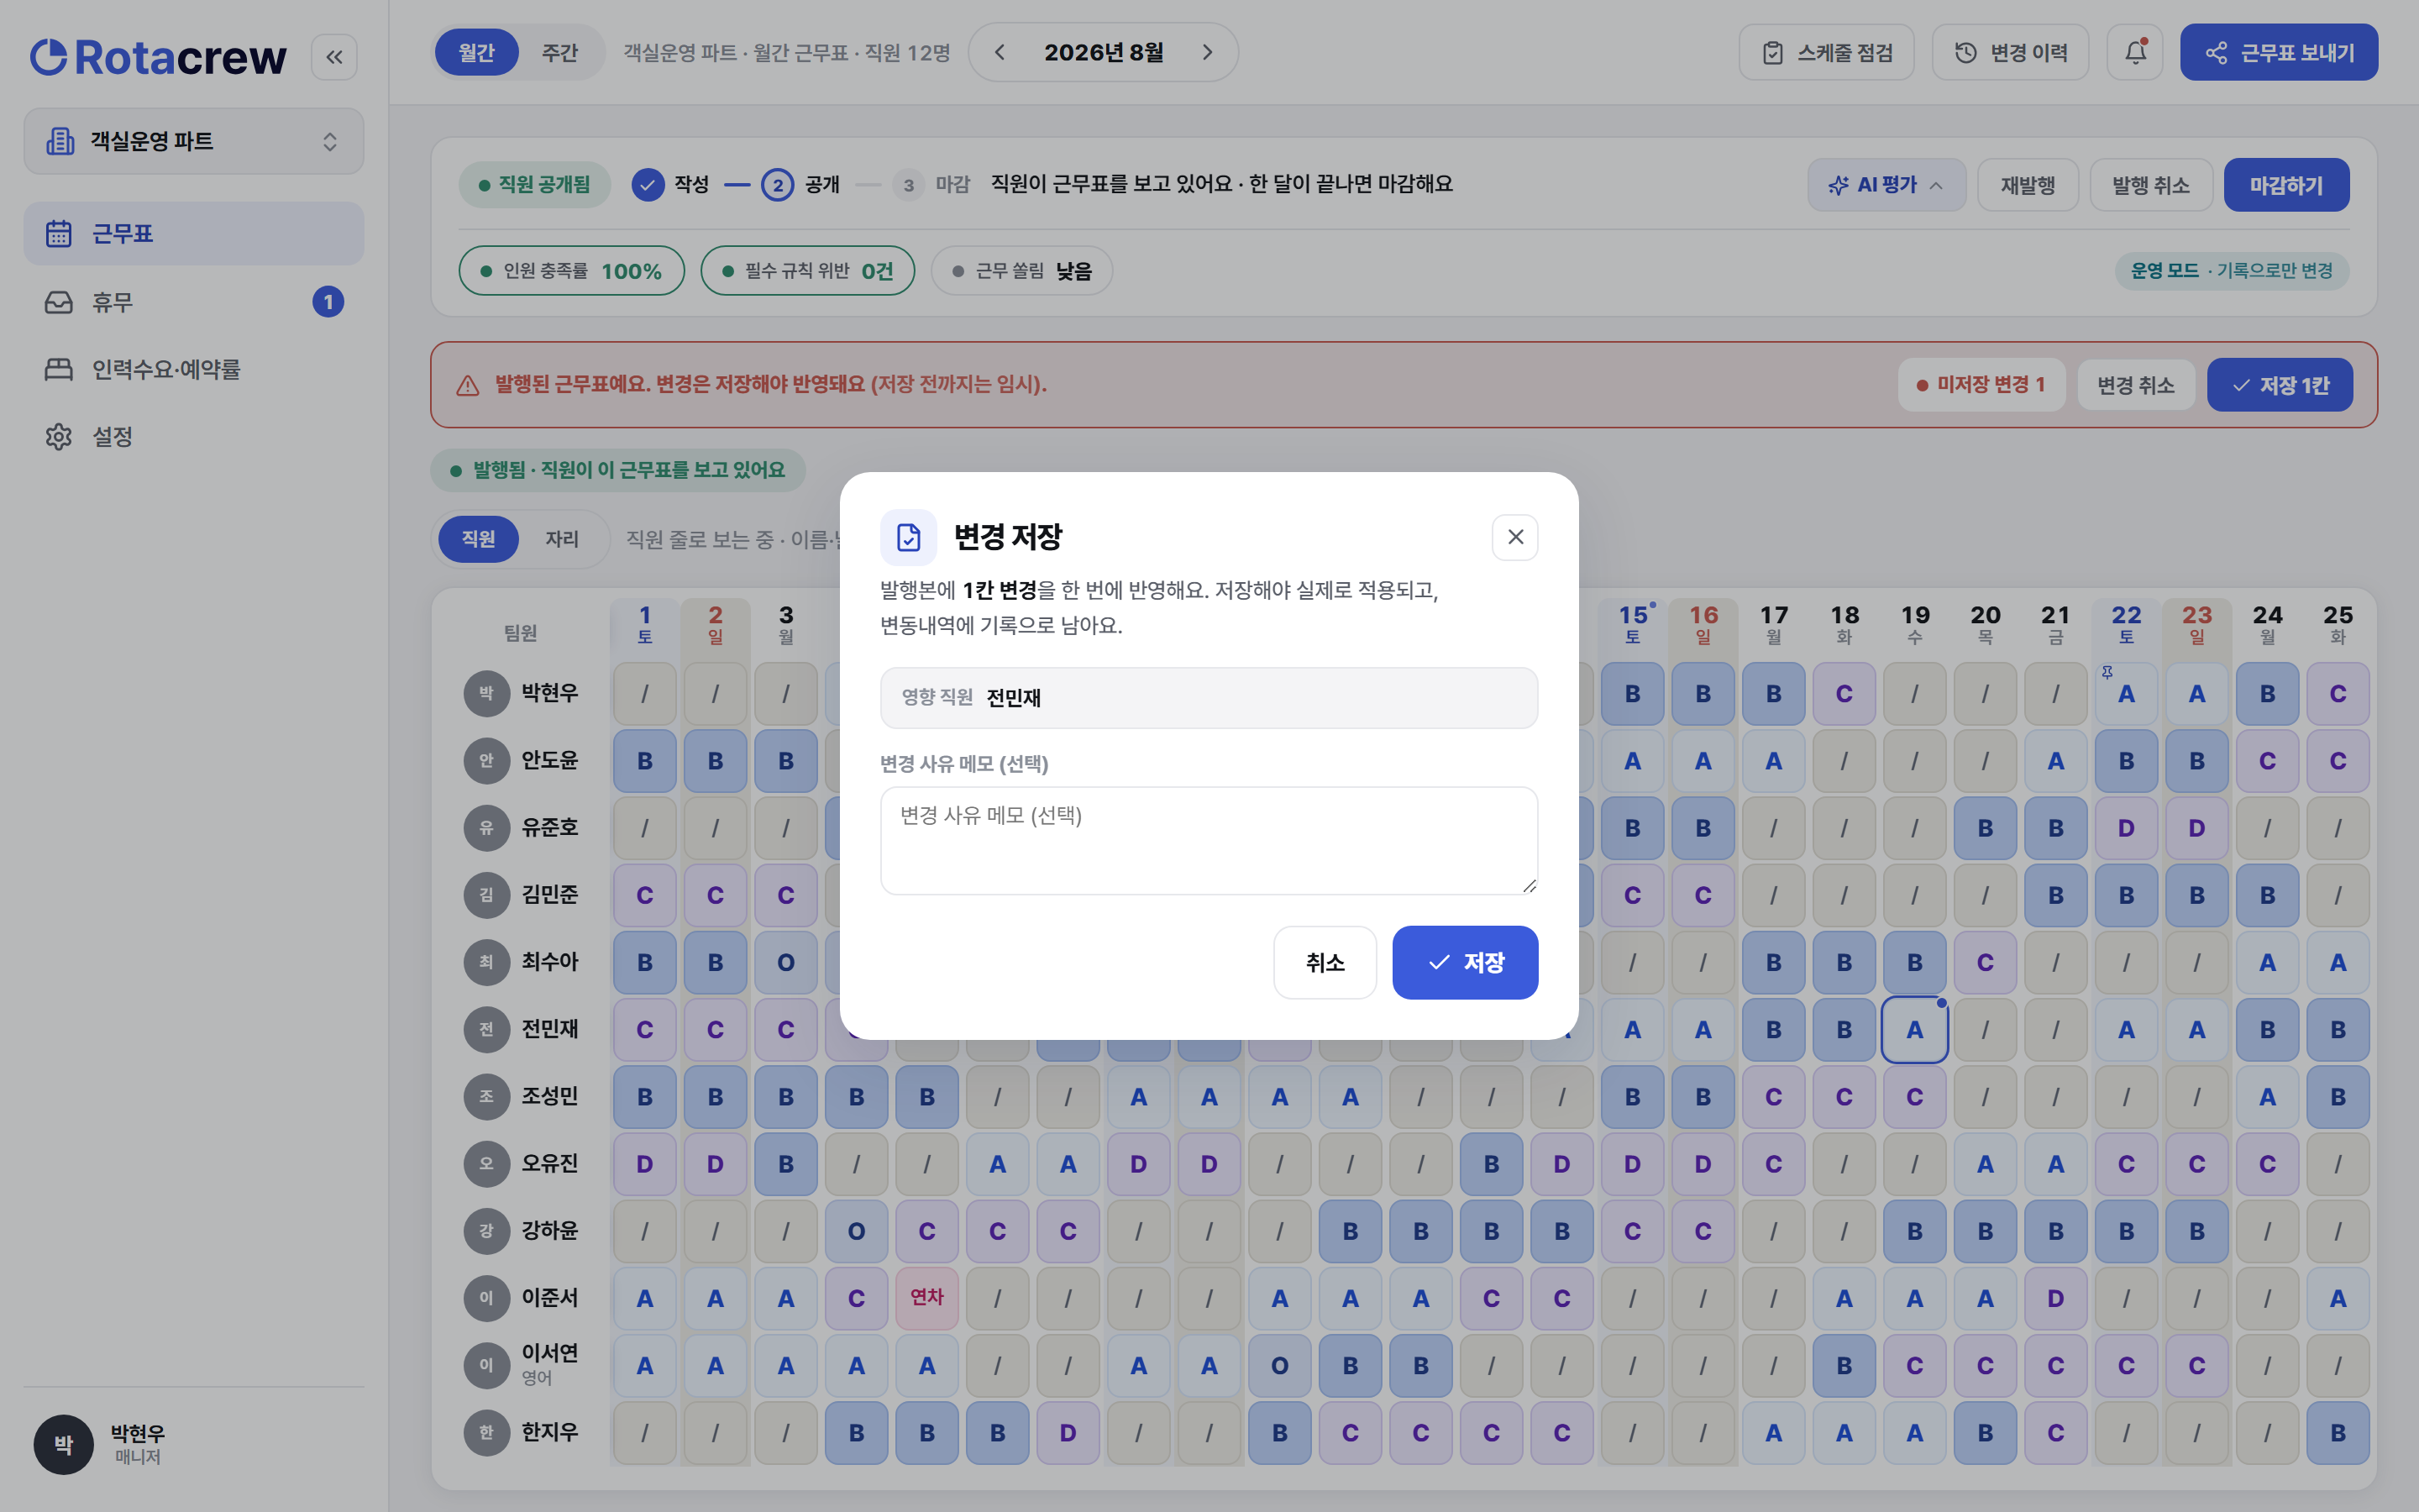Click the 스케줄 점검 button

1826,52
